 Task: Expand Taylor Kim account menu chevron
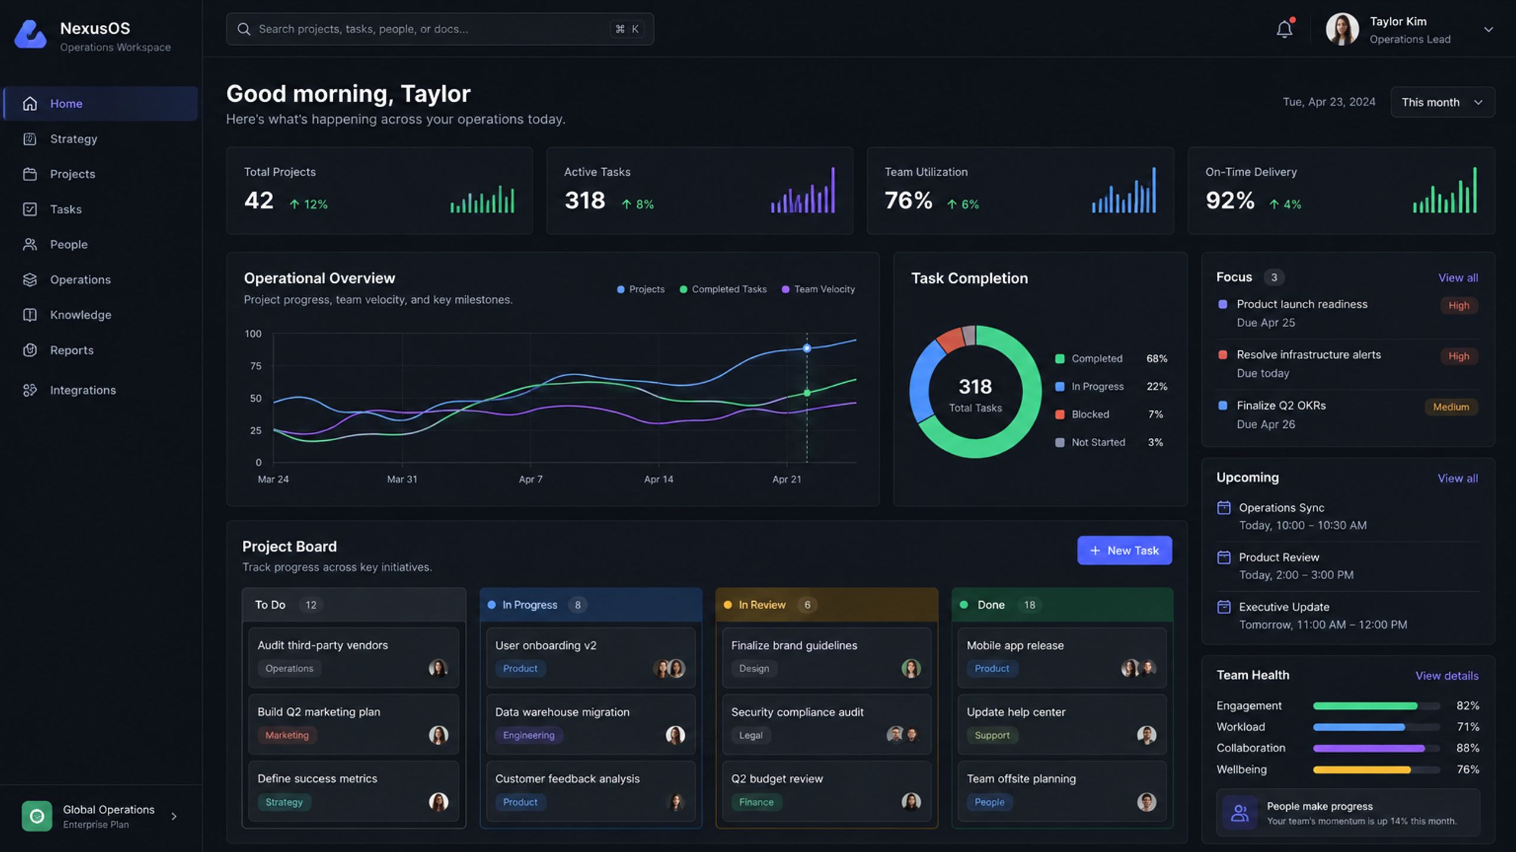(x=1488, y=30)
